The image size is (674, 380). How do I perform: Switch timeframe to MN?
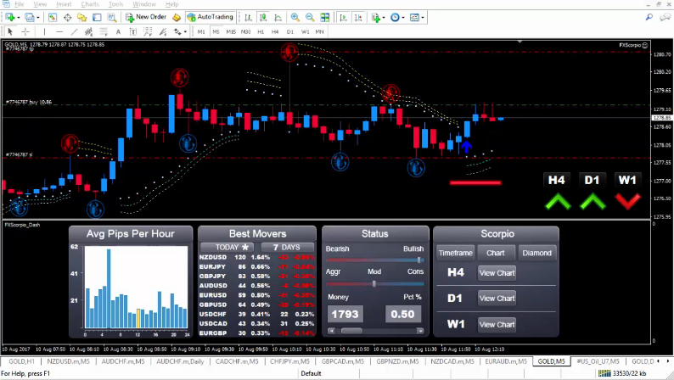coord(319,31)
